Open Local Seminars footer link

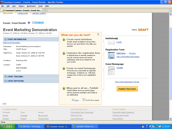(77, 119)
